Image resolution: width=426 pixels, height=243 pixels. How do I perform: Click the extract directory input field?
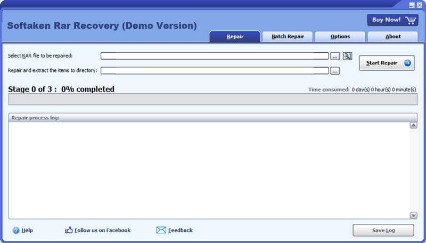pos(215,71)
